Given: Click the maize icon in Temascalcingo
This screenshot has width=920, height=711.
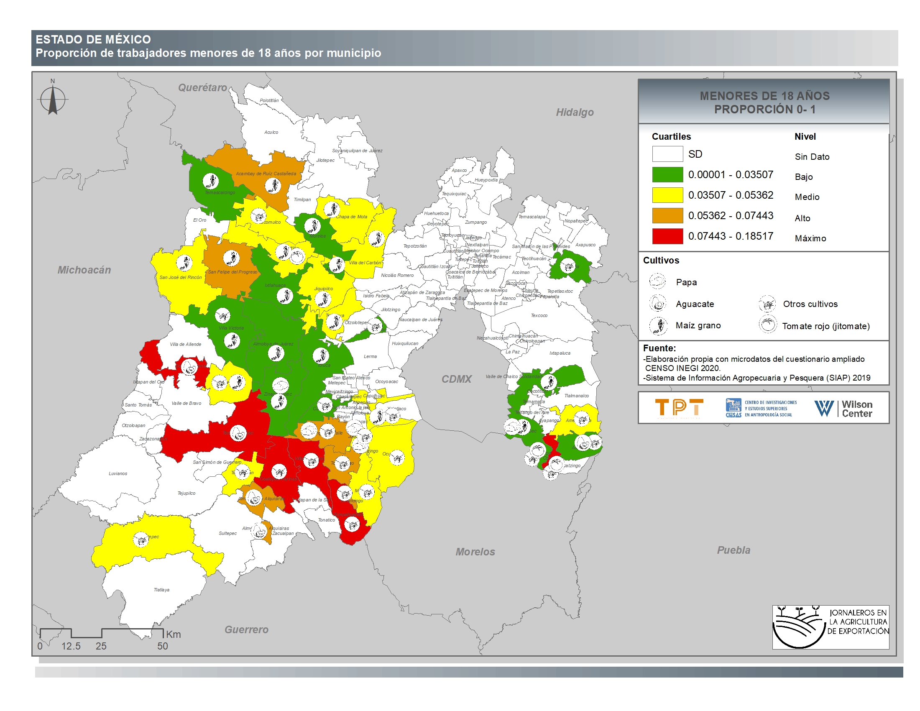Looking at the screenshot, I should pyautogui.click(x=210, y=181).
